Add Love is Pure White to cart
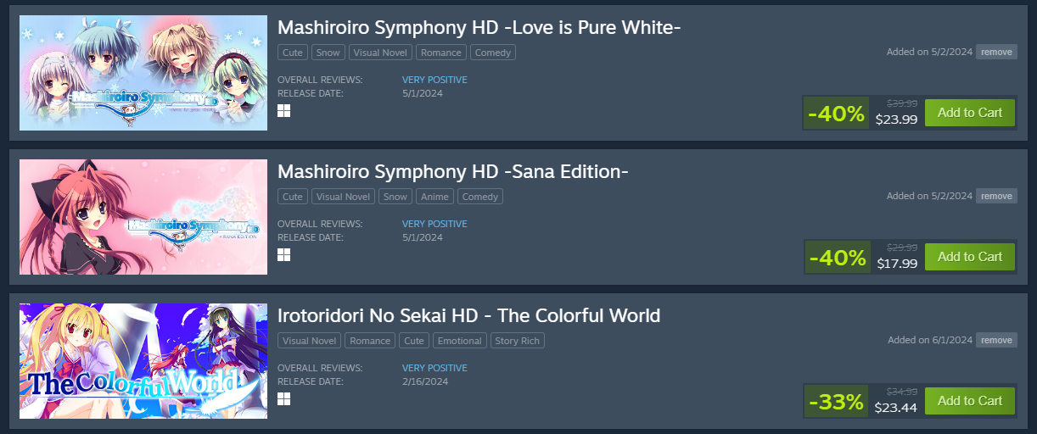Viewport: 1037px width, 434px height. coord(969,113)
